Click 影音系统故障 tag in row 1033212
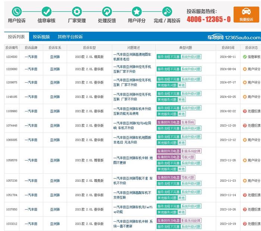This screenshot has width=261, height=231. coord(191,221)
